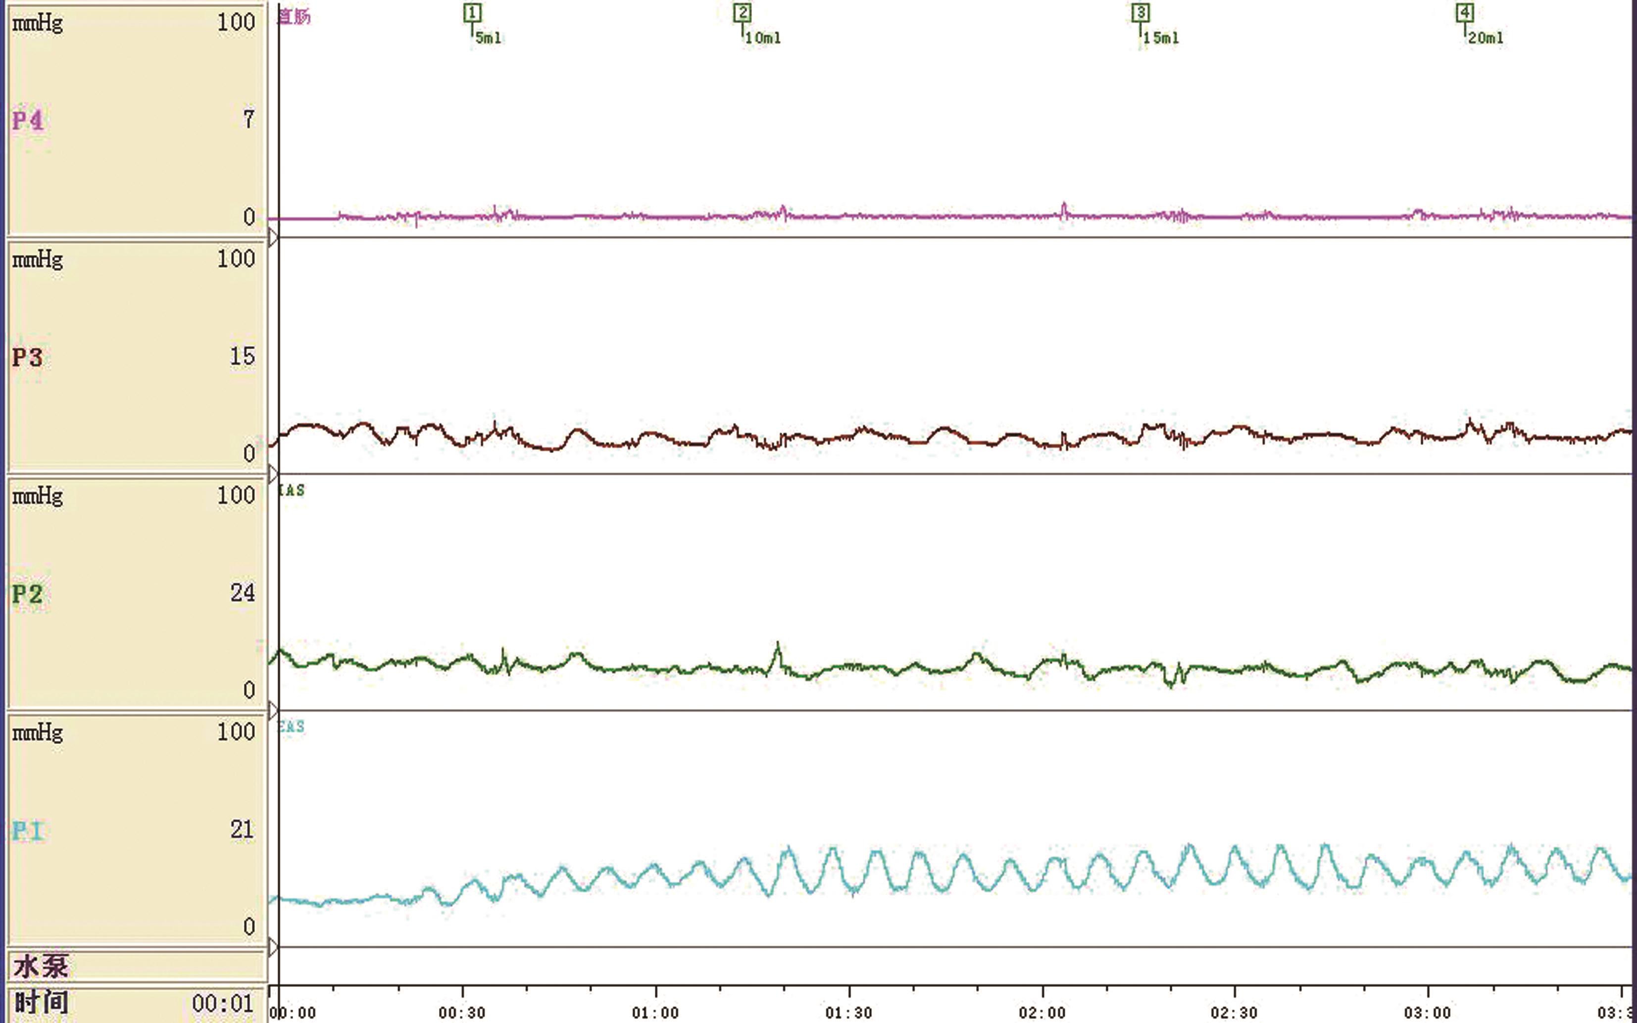Click the P2 baseline triangle marker
This screenshot has width=1637, height=1023.
[273, 710]
